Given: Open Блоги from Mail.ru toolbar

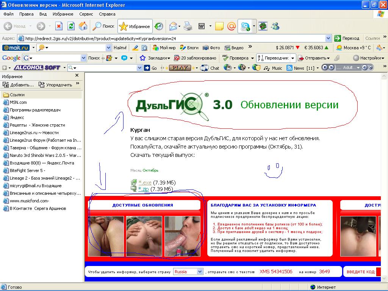Looking at the screenshot, I should click(189, 48).
